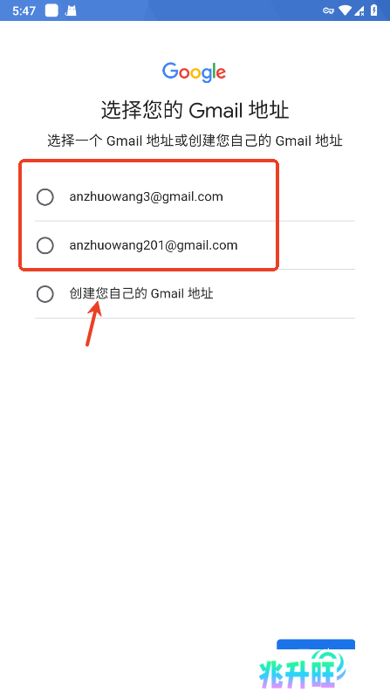Select the anzhuowang3@gmail.com radio button
Screen dimensions: 390x693
[x=45, y=196]
